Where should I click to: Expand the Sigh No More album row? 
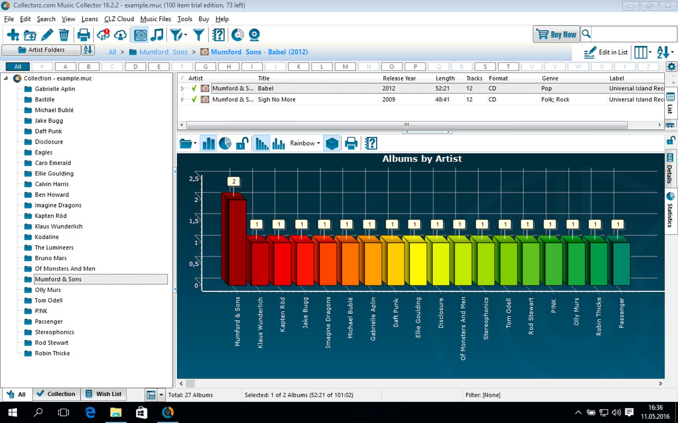coord(183,100)
